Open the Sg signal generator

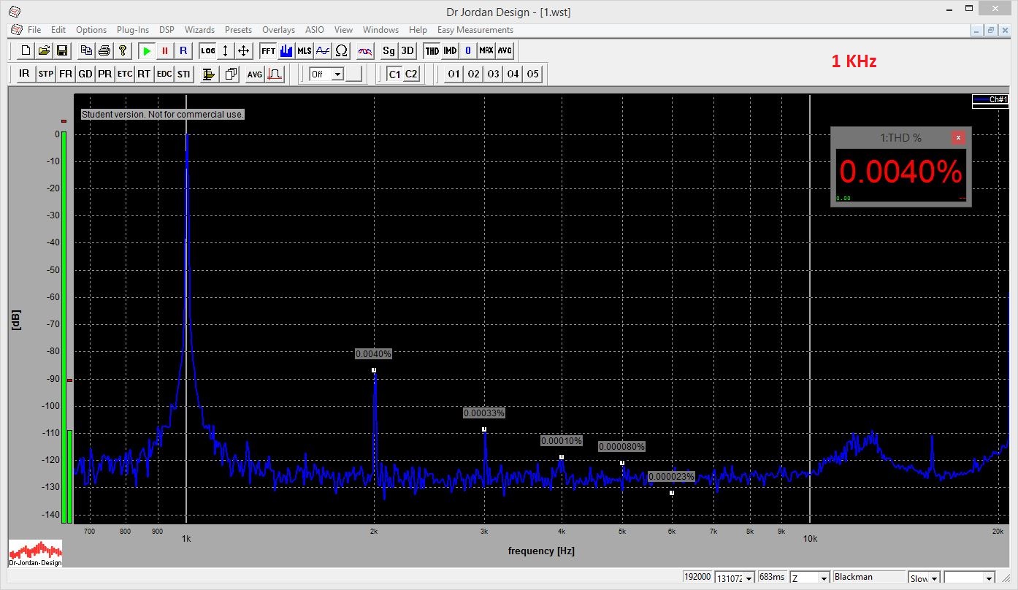pyautogui.click(x=389, y=51)
